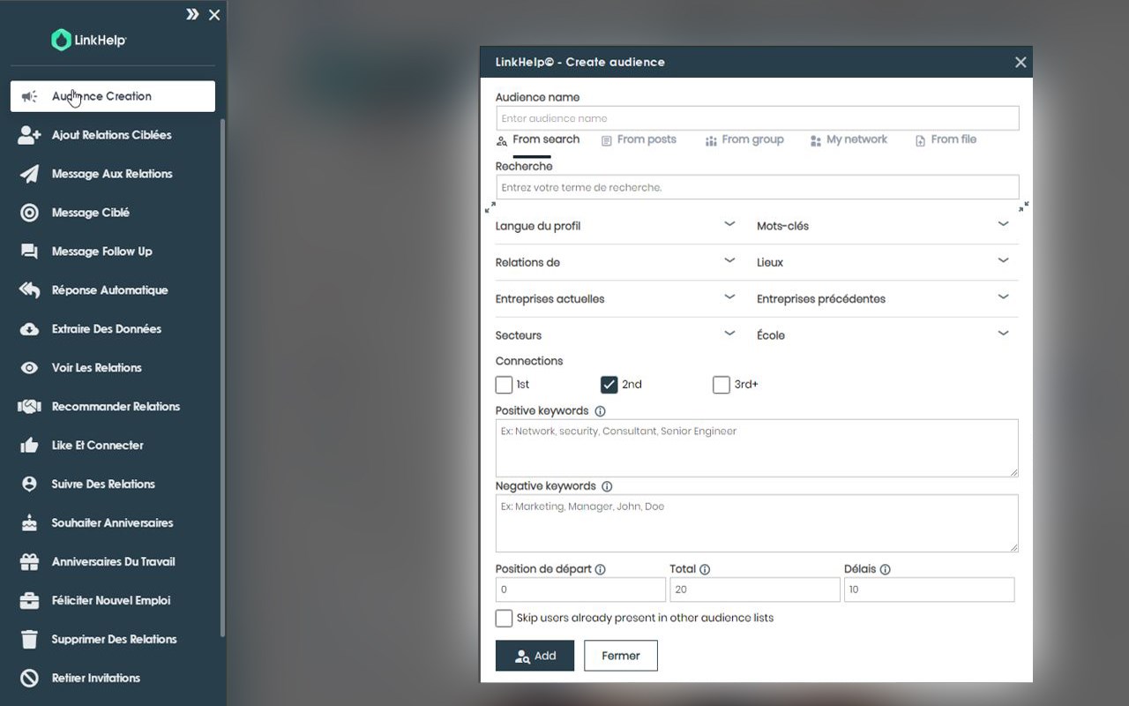The width and height of the screenshot is (1129, 706).
Task: Click the Message Follow Up chat icon
Action: pyautogui.click(x=30, y=252)
